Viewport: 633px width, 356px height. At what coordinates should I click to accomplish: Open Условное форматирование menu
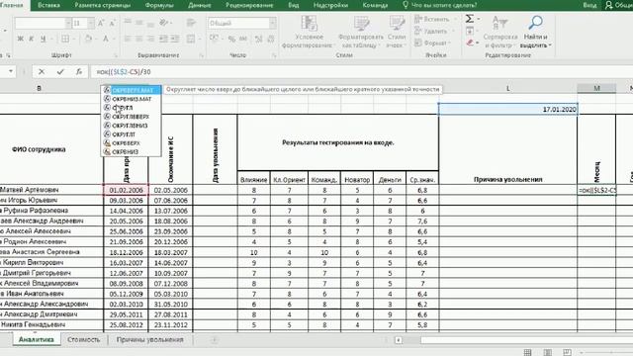point(309,32)
